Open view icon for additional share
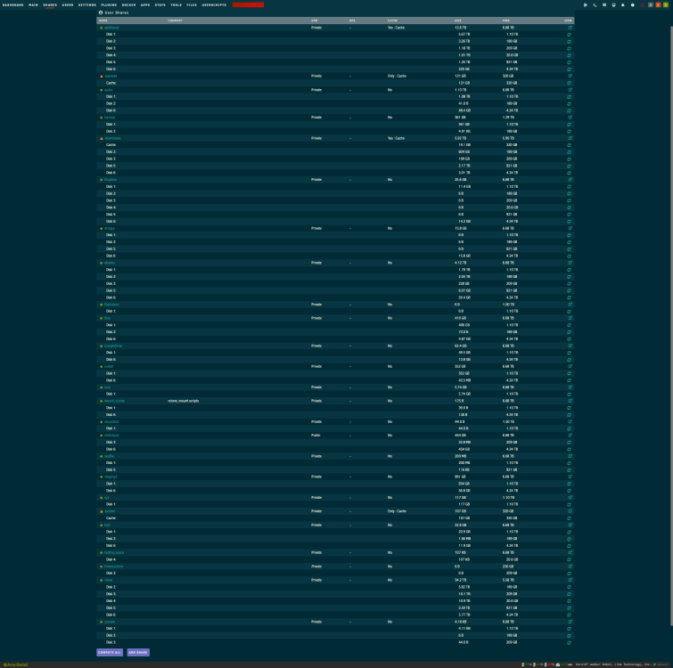The height and width of the screenshot is (668, 673). (x=570, y=28)
